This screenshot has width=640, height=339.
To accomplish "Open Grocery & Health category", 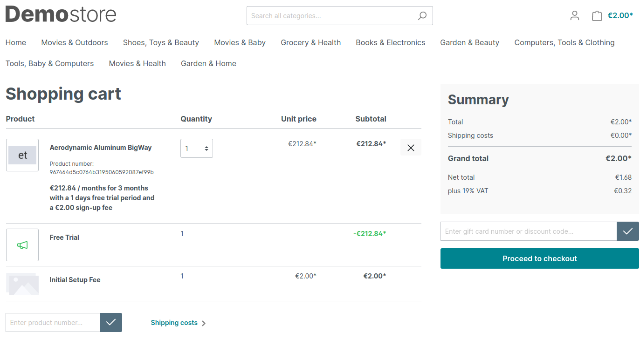I will point(311,42).
